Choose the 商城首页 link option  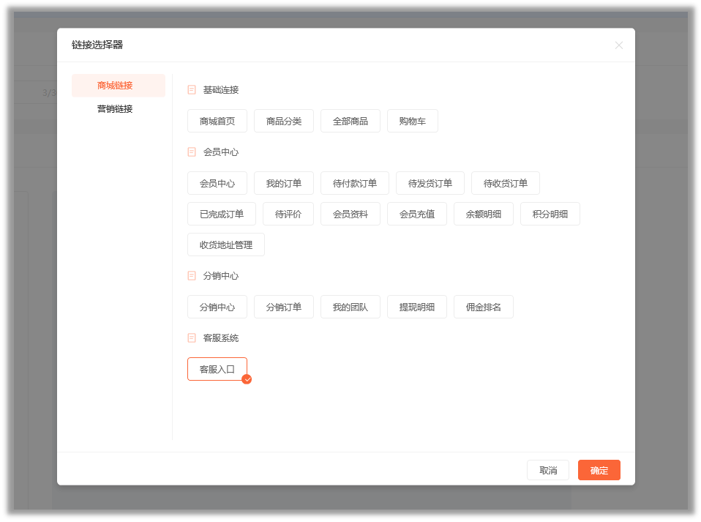(x=217, y=121)
